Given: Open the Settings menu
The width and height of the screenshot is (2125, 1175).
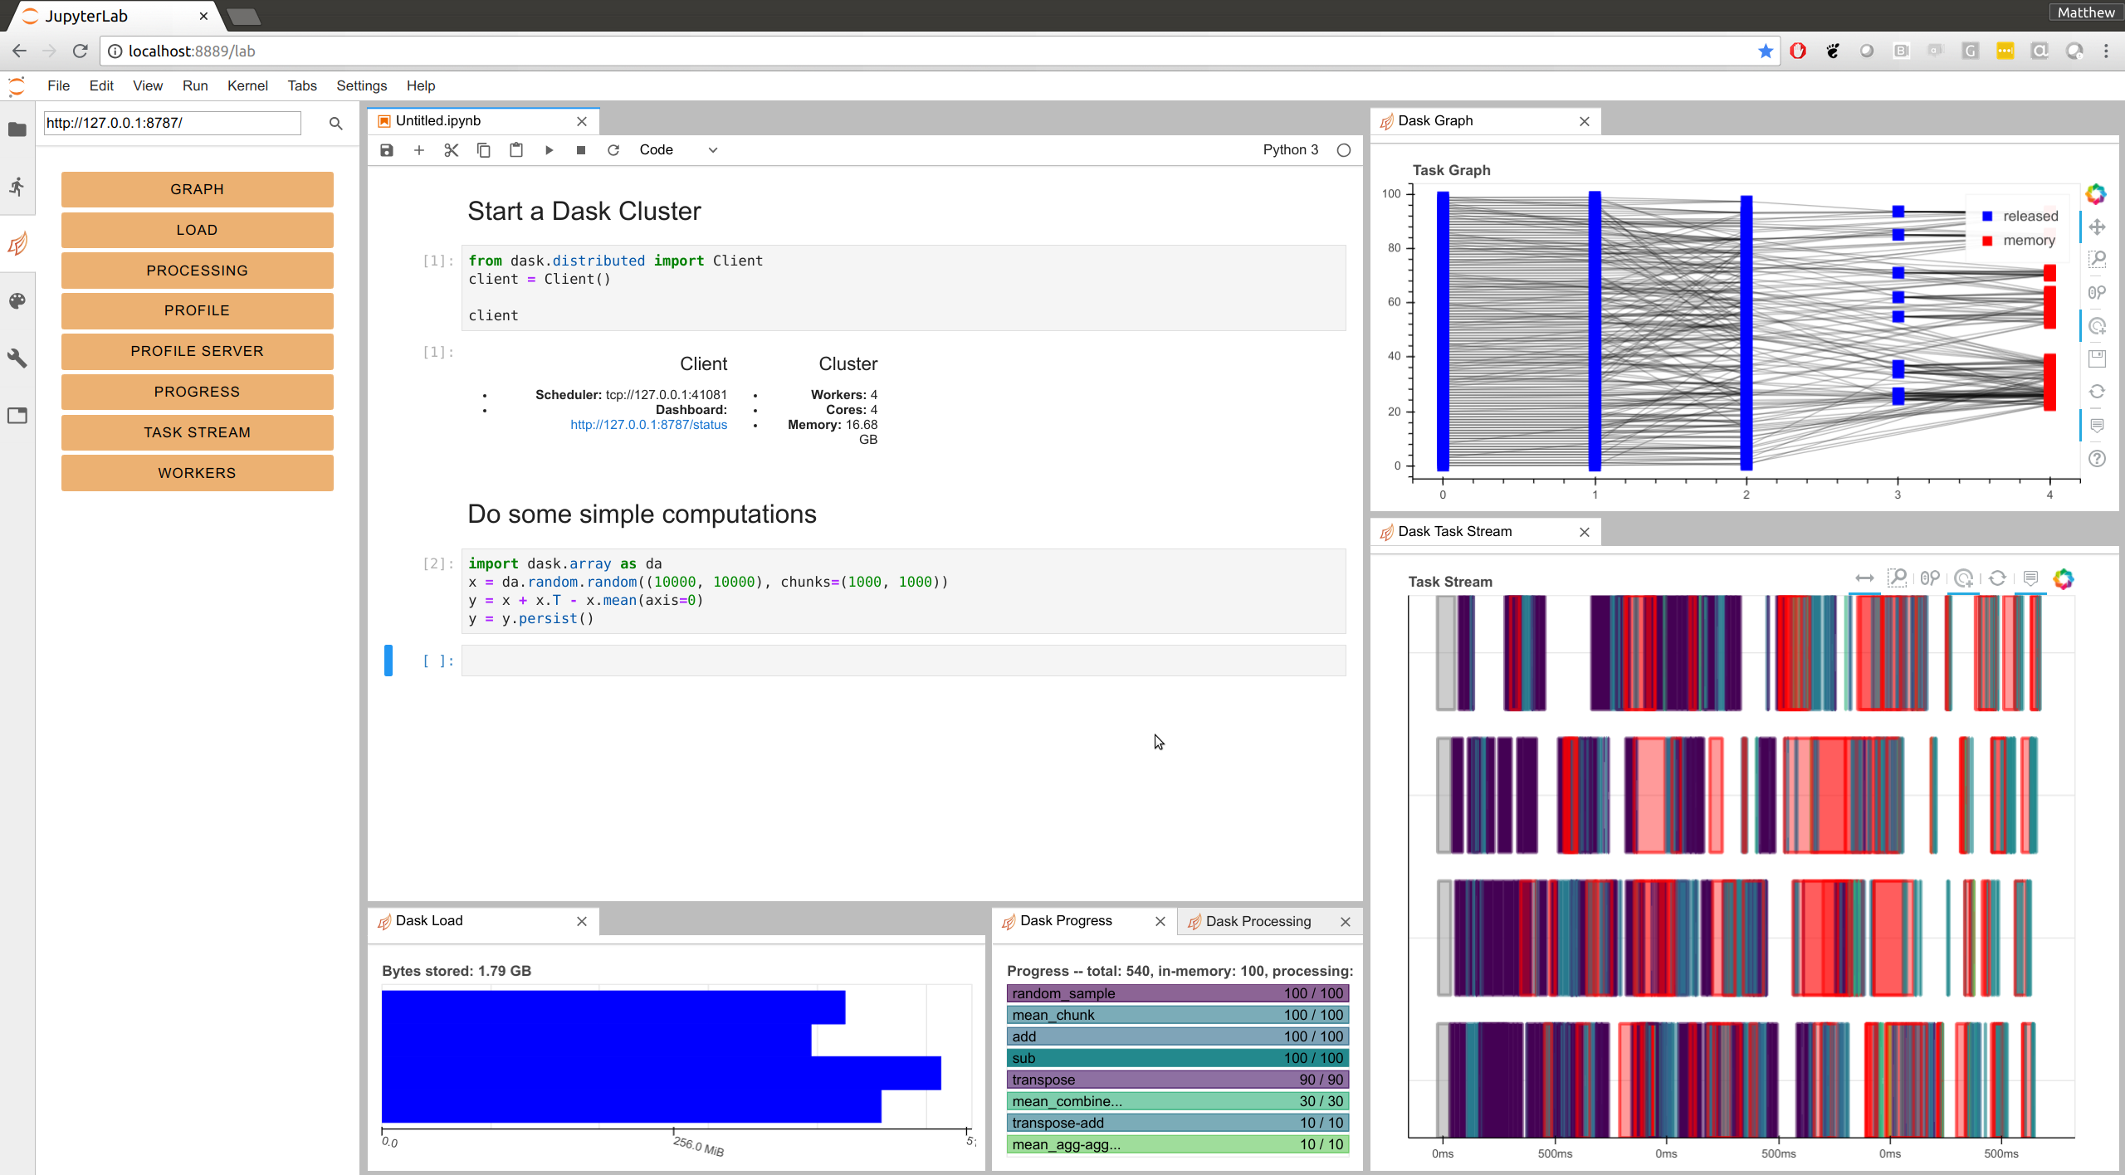Looking at the screenshot, I should pos(361,85).
